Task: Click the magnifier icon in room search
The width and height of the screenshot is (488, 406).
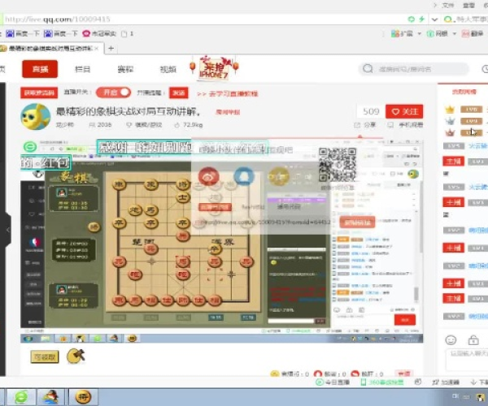Action: click(x=368, y=69)
